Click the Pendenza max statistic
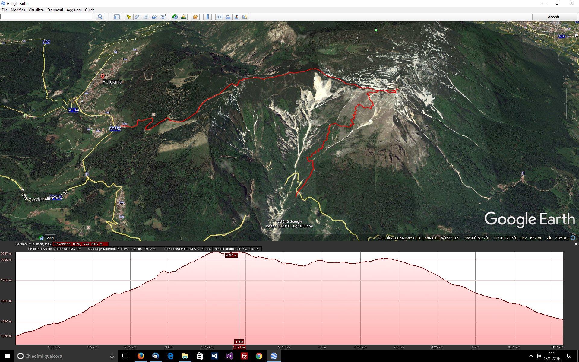The height and width of the screenshot is (362, 579). tap(188, 249)
